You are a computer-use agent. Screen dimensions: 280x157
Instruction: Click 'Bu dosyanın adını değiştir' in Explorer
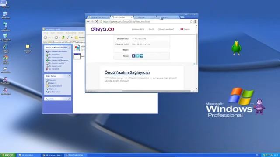coord(58,51)
